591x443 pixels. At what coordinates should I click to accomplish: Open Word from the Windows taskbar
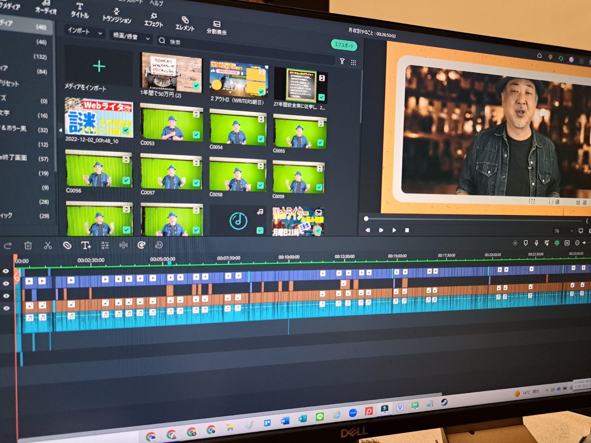click(x=284, y=421)
